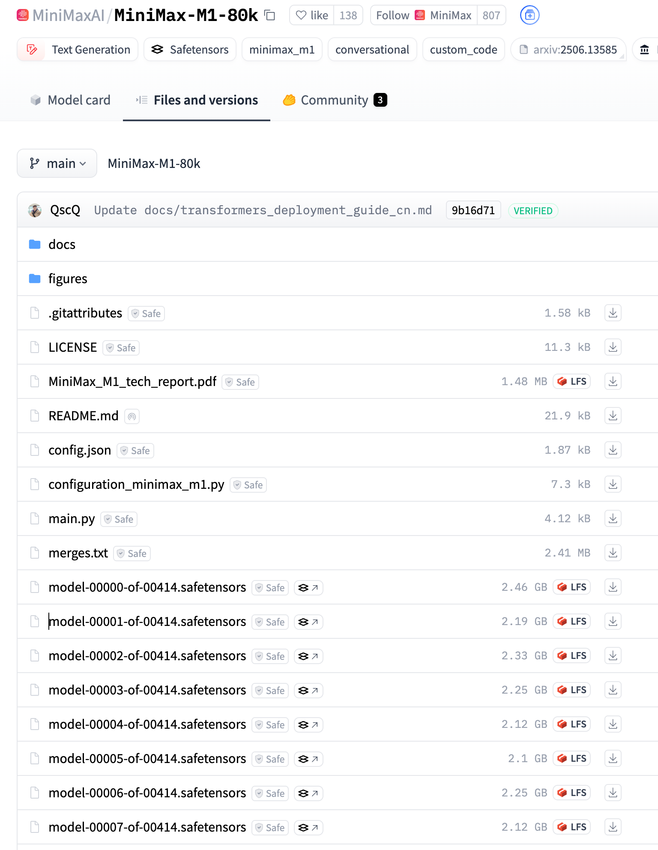The width and height of the screenshot is (658, 850).
Task: View safetensors metadata for model-00000
Action: (308, 587)
